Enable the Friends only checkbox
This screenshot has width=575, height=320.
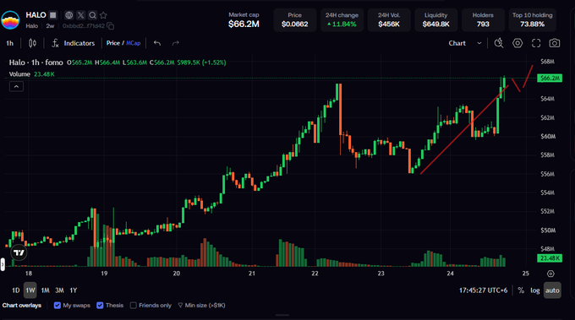point(134,306)
